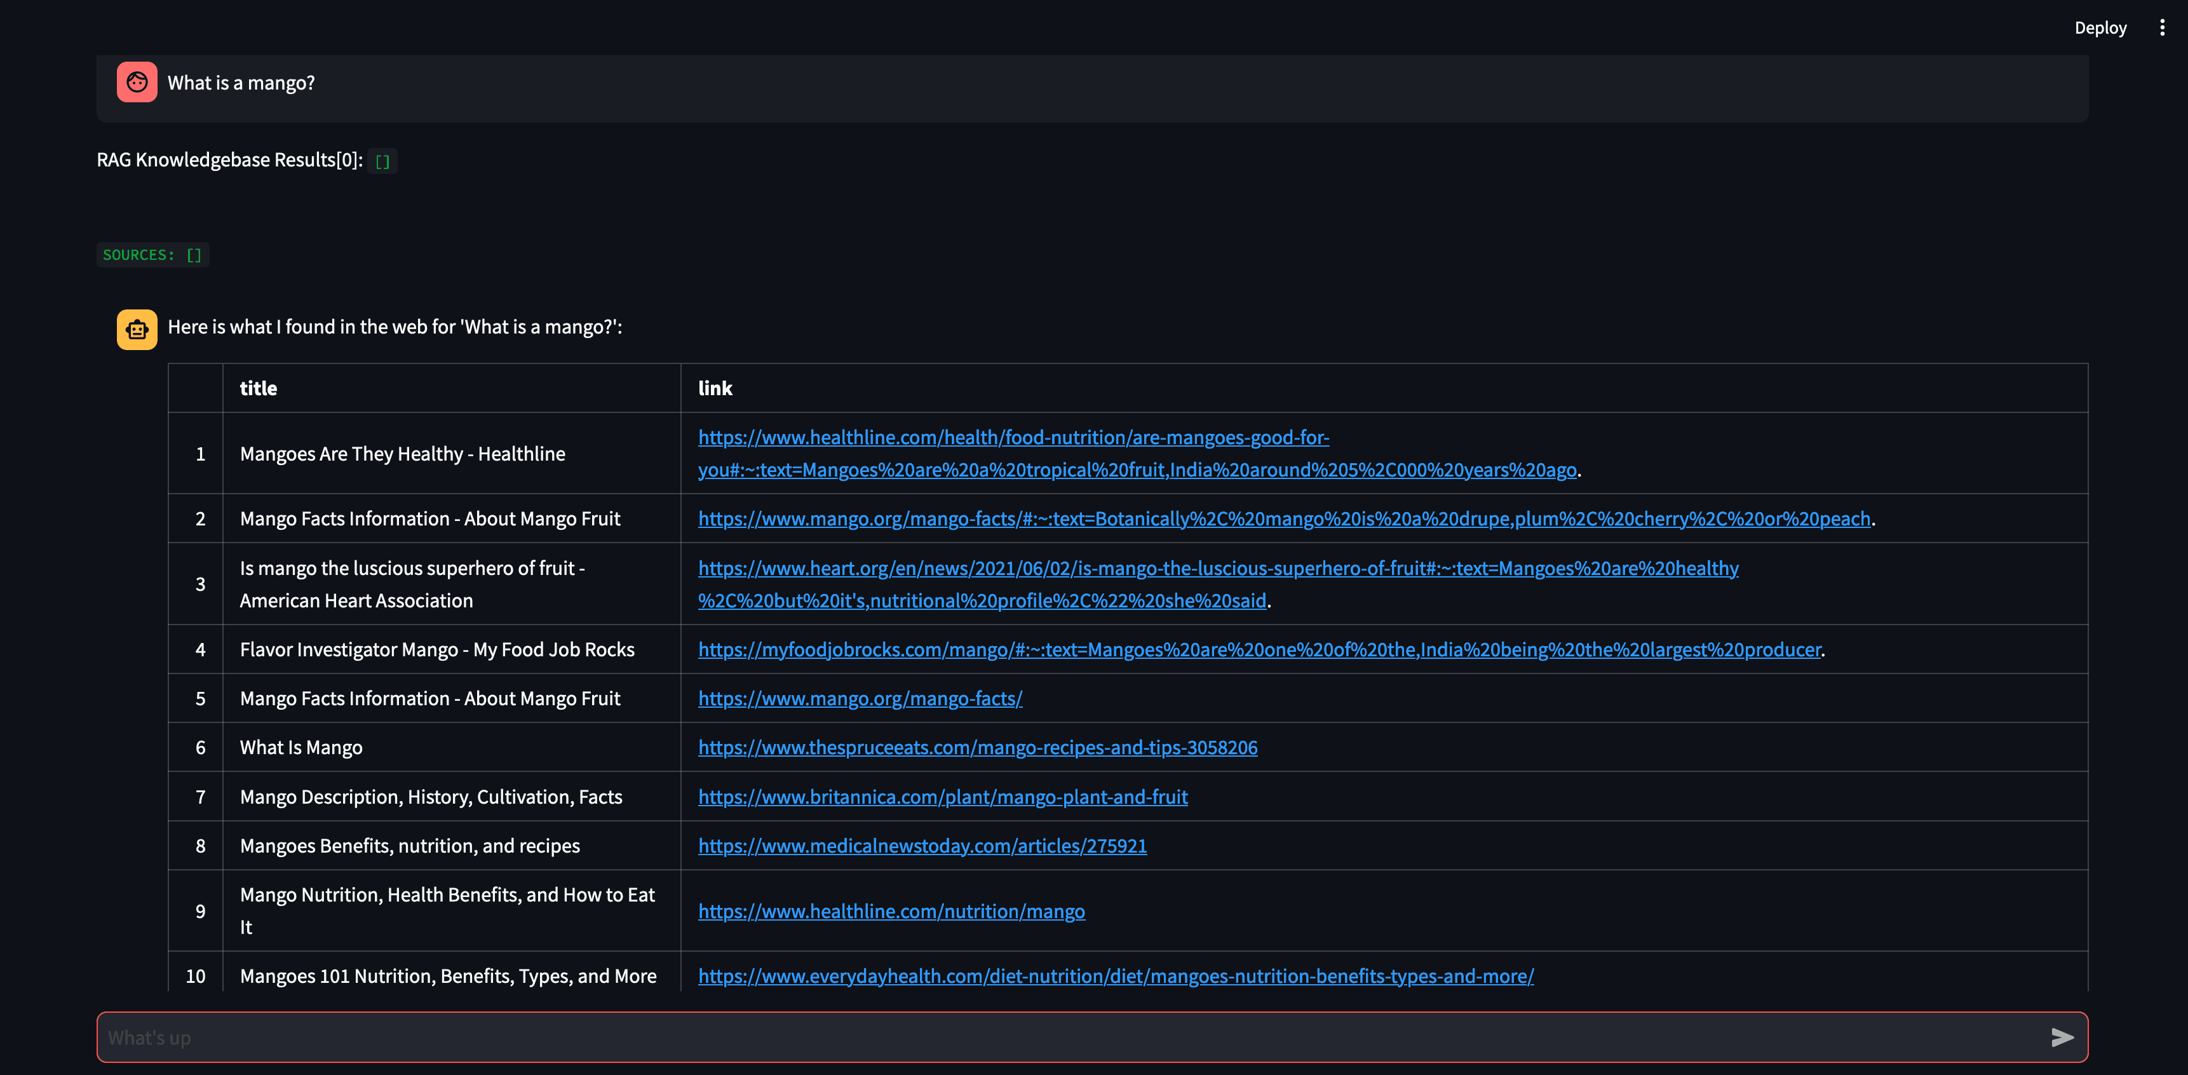Viewport: 2188px width, 1075px height.
Task: Click the What's up input field
Action: tap(1093, 1038)
